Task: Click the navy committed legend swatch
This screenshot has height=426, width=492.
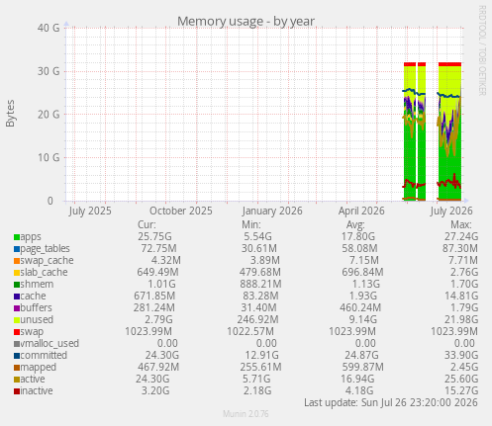Action: click(x=17, y=356)
